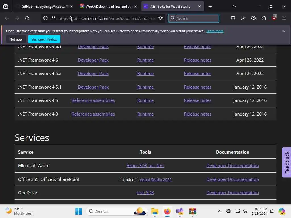The image size is (291, 218).
Task: View site security padlock info
Action: coord(53,18)
